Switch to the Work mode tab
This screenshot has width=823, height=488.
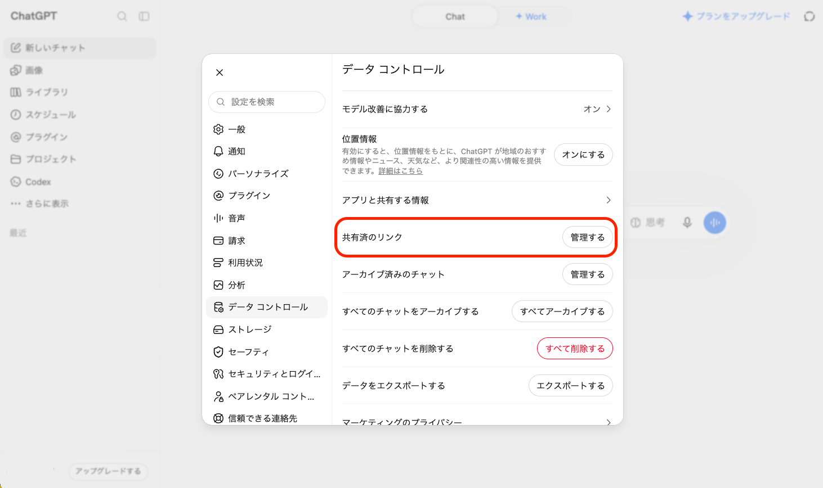pyautogui.click(x=531, y=16)
